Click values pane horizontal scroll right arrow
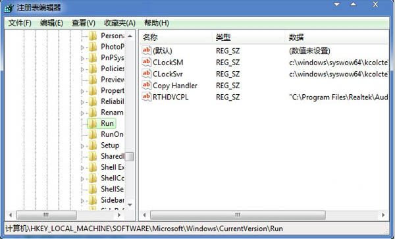The image size is (395, 239). (x=383, y=215)
